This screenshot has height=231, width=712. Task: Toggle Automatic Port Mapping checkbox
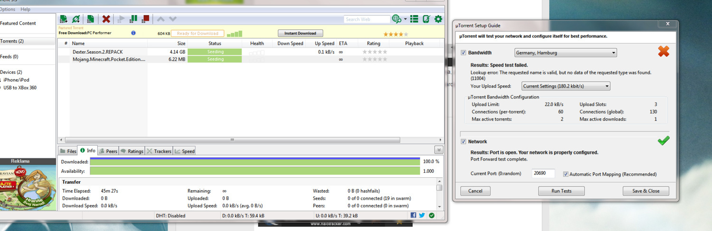tap(566, 174)
